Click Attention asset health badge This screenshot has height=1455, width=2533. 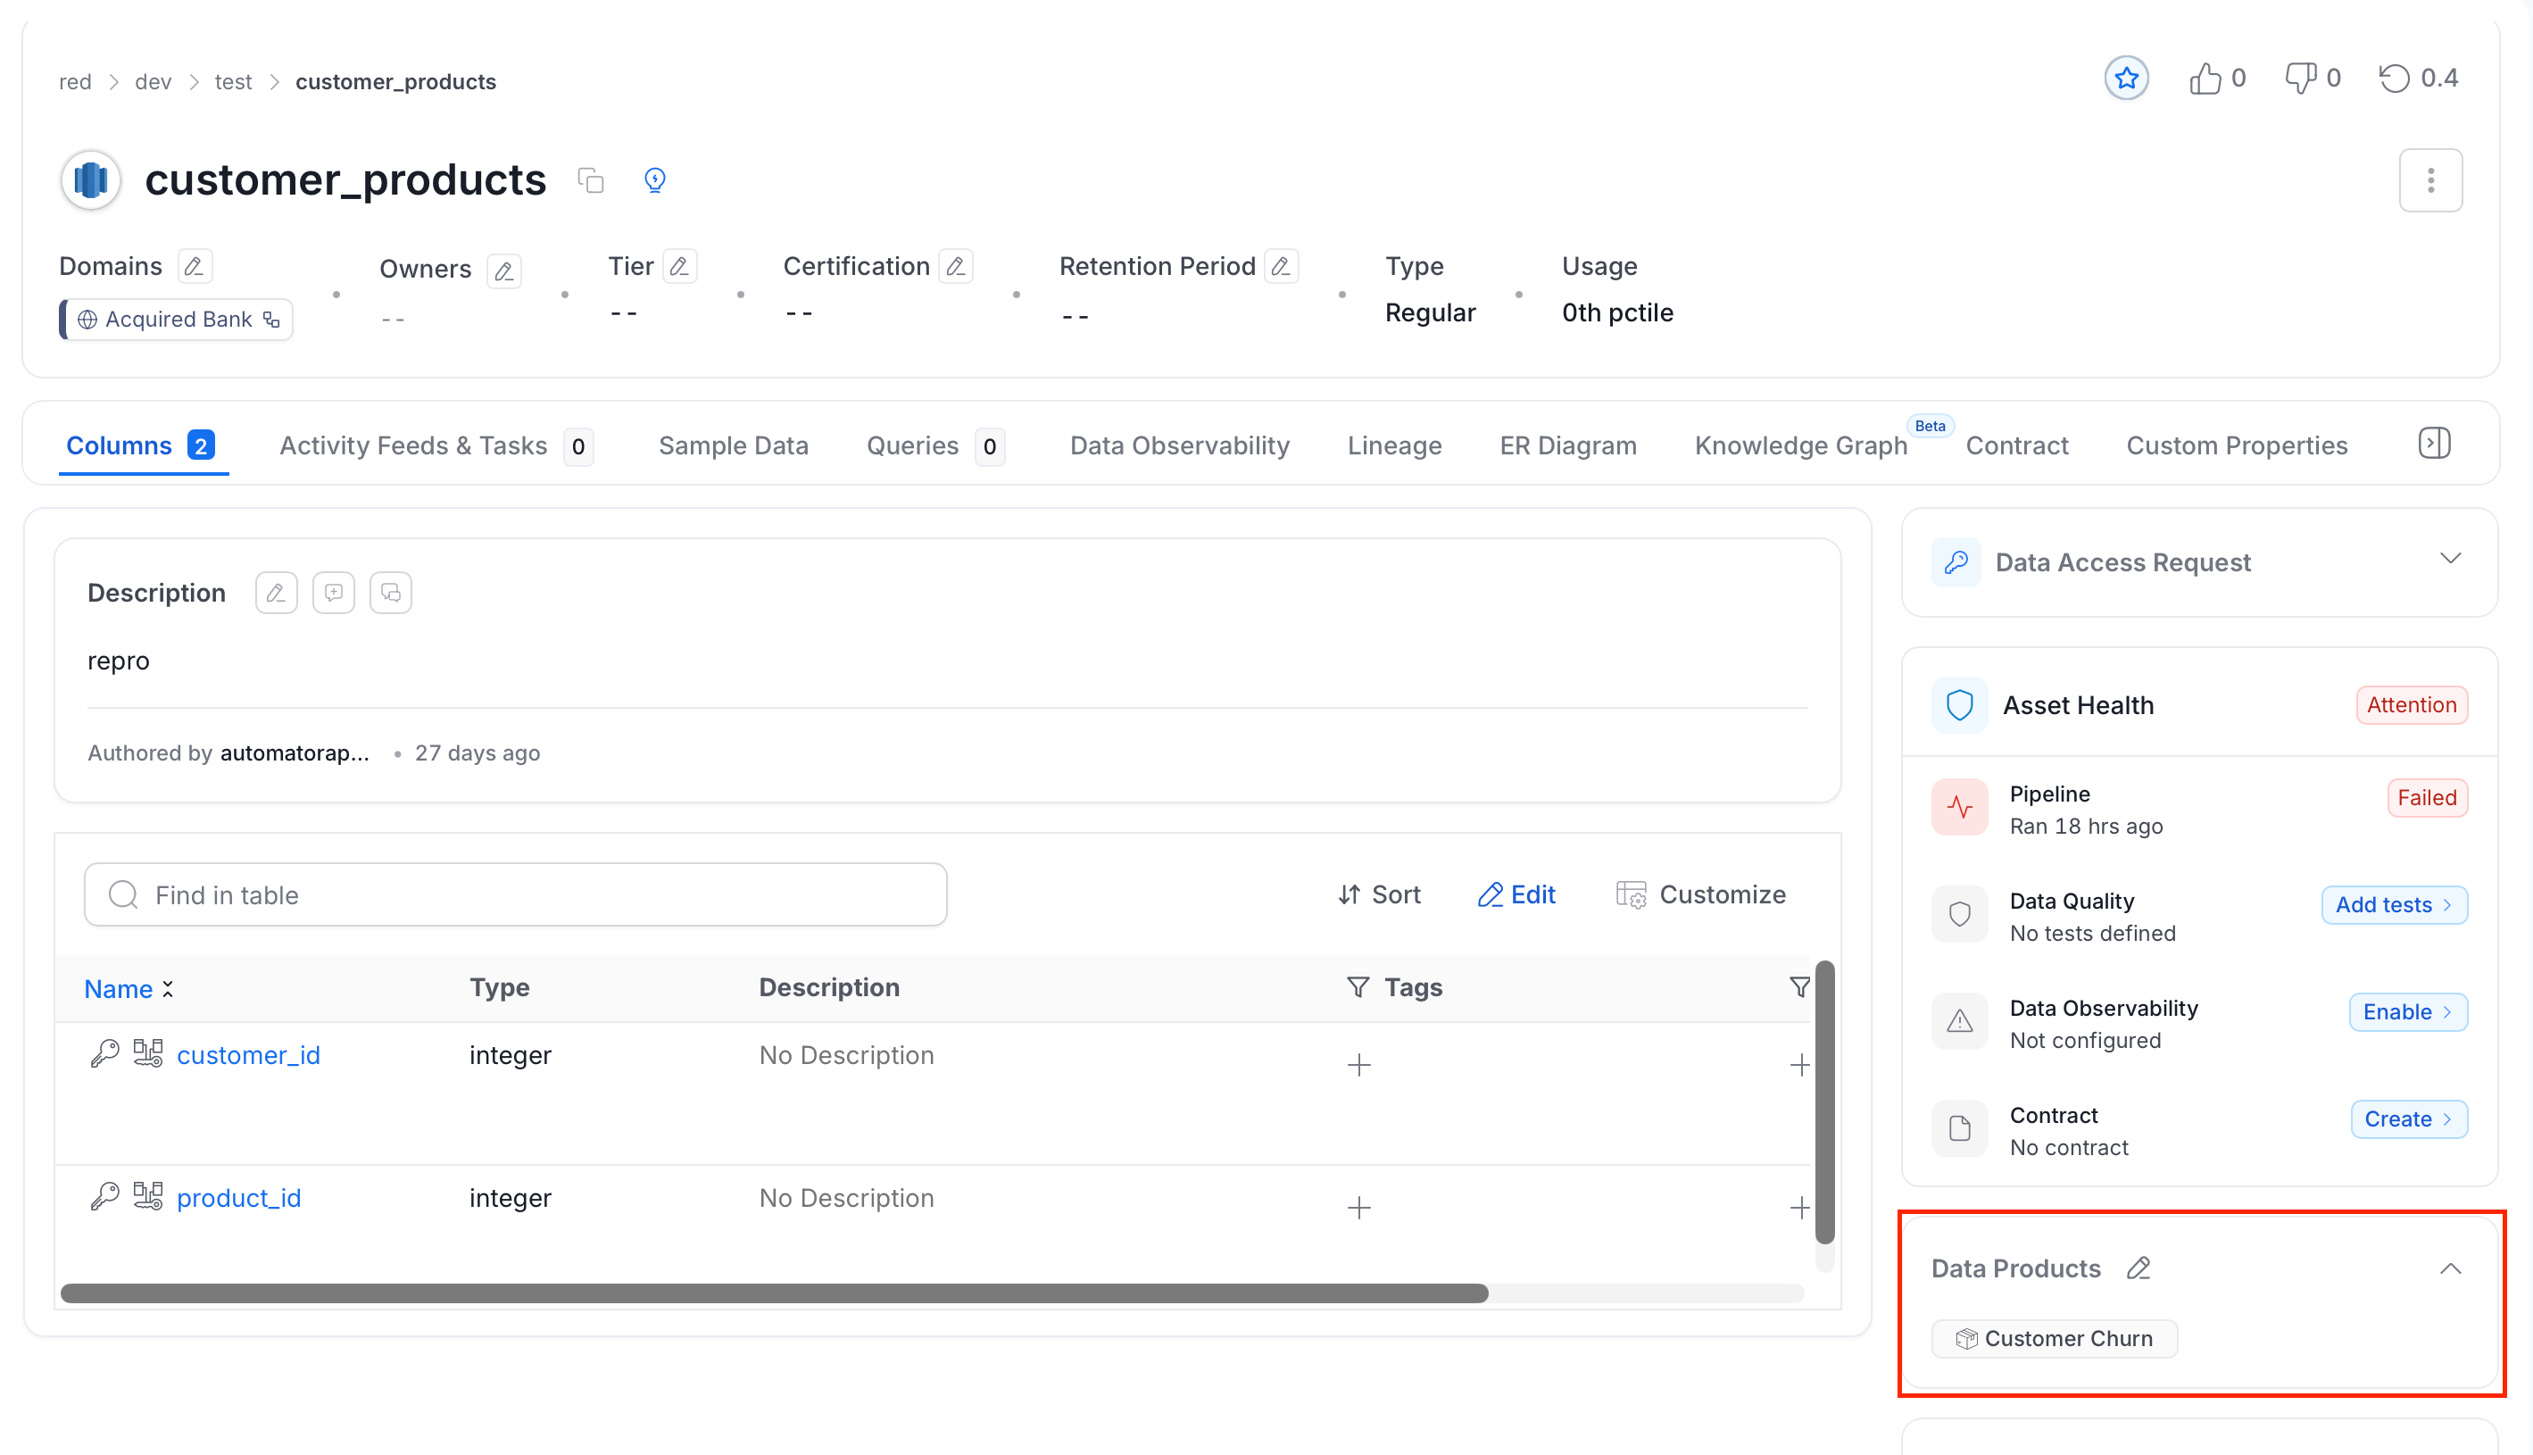coord(2411,705)
